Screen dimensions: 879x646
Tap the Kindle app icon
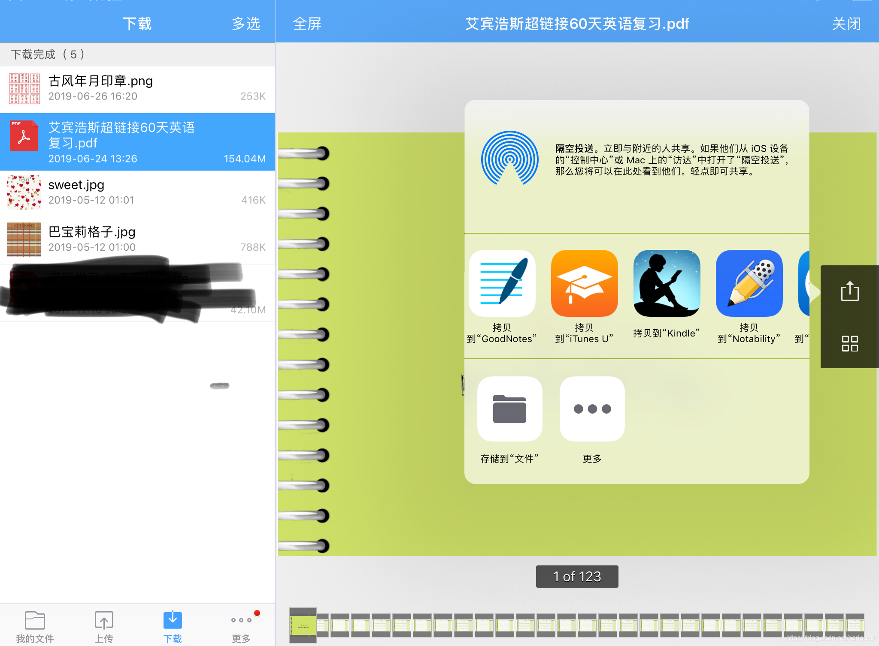tap(667, 284)
